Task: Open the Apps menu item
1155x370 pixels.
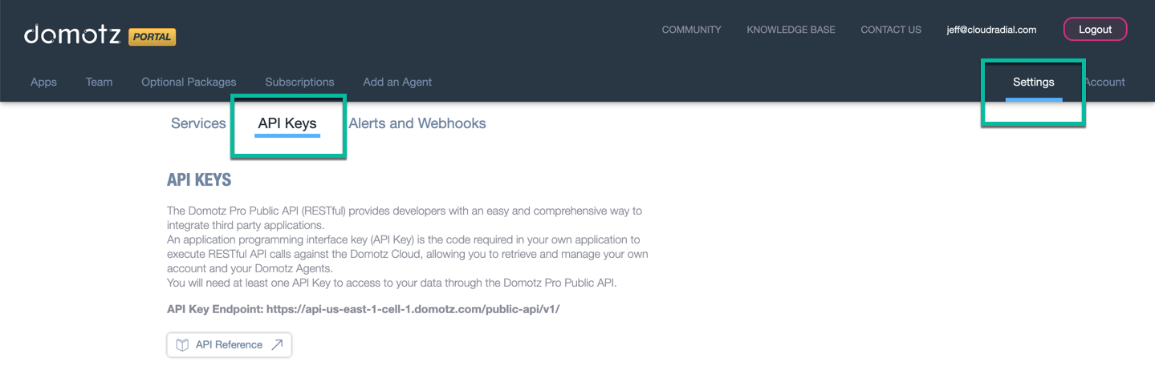Action: pos(43,82)
